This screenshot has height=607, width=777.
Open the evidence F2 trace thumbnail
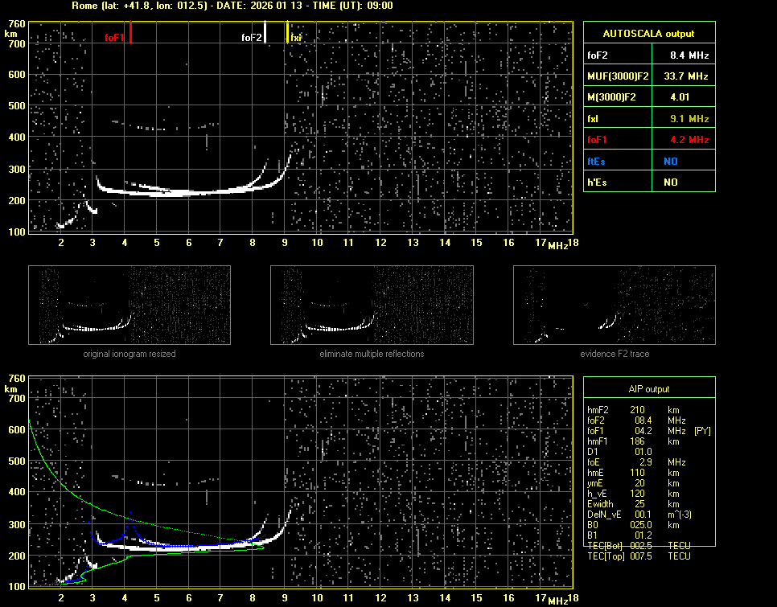click(614, 305)
